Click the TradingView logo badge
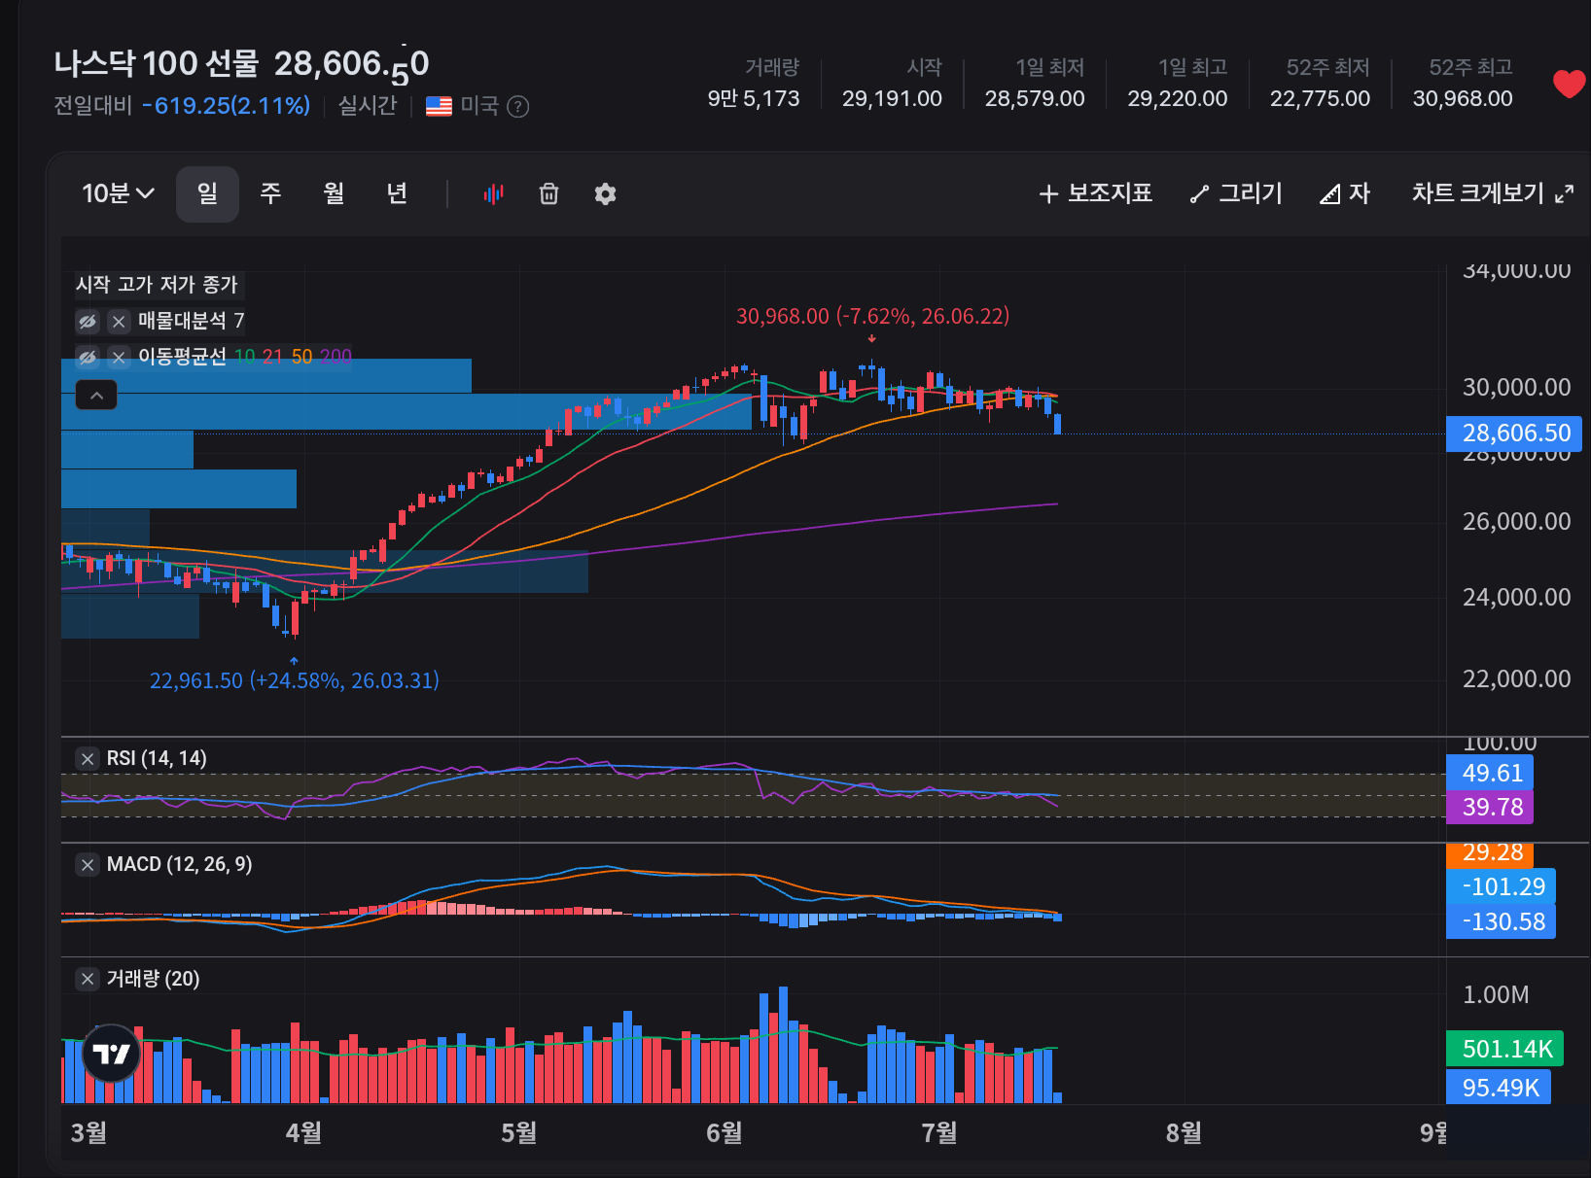This screenshot has height=1178, width=1591. click(112, 1054)
